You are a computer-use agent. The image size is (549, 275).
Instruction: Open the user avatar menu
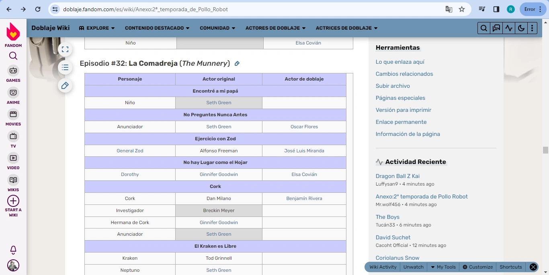13,265
